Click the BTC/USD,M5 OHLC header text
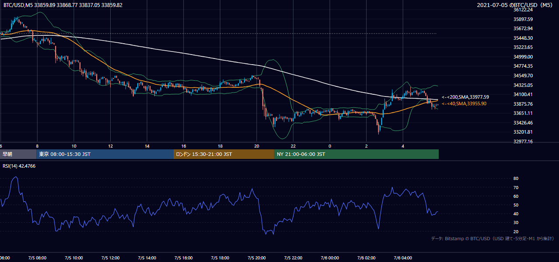Viewport: 559px width, 262px height. [63, 5]
